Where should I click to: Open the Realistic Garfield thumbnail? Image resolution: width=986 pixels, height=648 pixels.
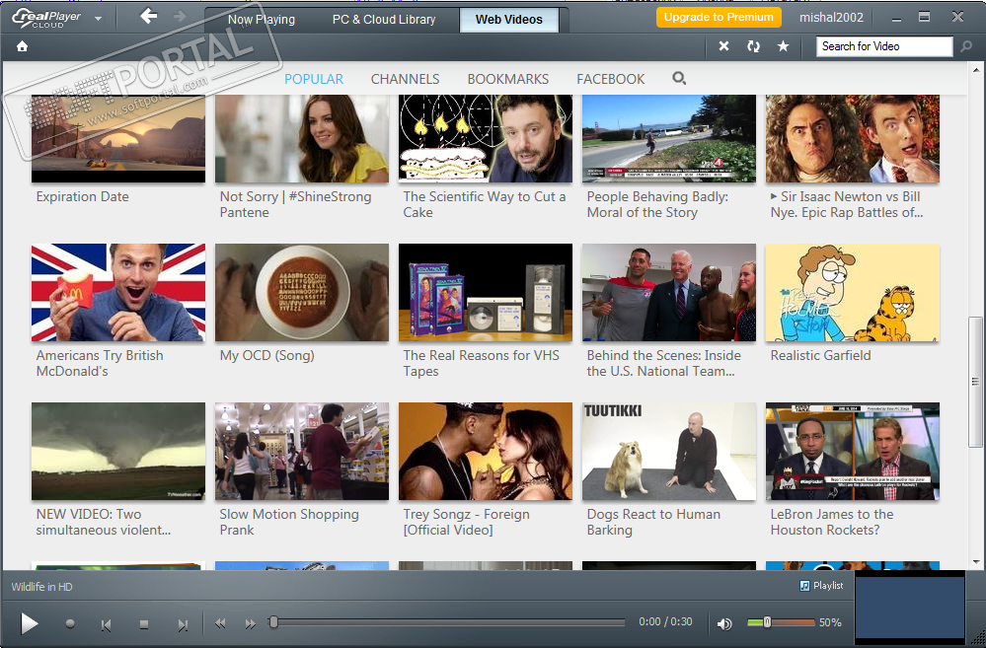coord(853,292)
